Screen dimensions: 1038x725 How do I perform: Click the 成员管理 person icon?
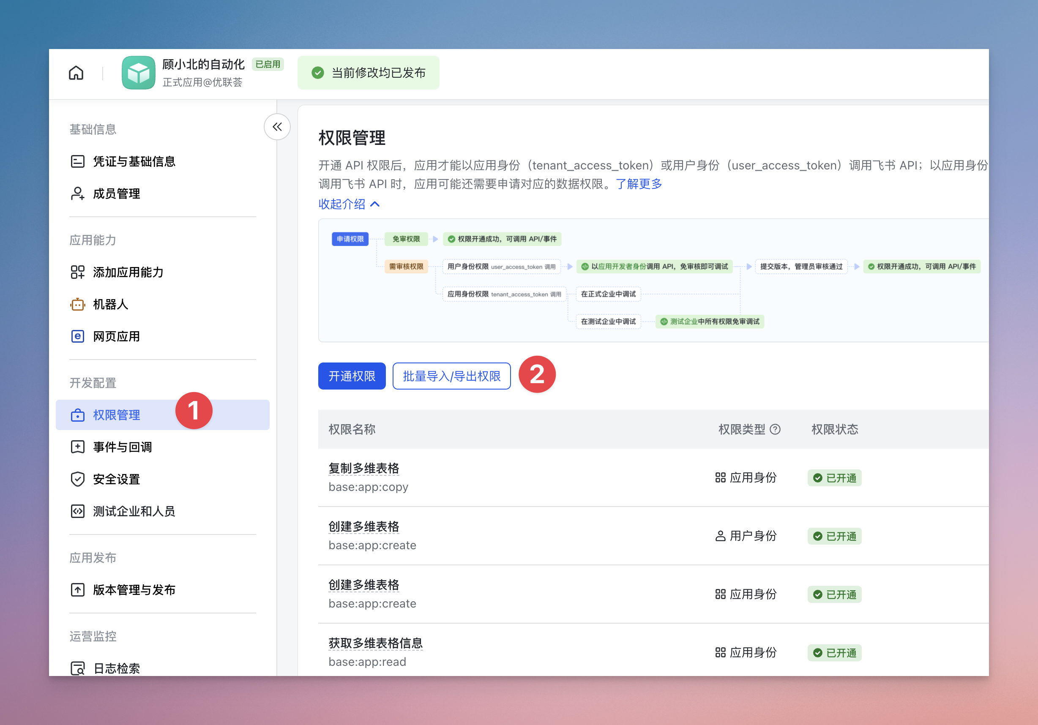pos(77,194)
